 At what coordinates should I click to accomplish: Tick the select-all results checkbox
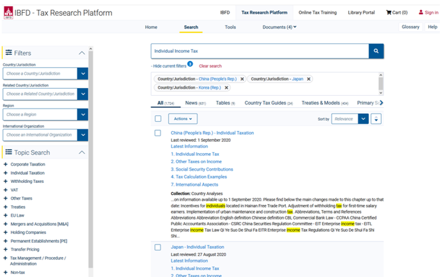point(158,118)
